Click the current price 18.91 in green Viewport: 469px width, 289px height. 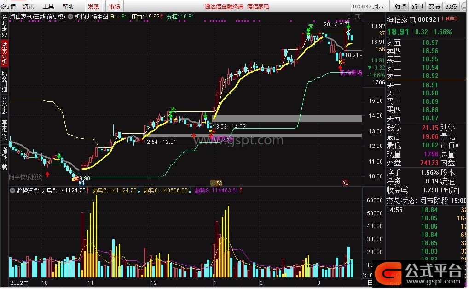point(398,32)
